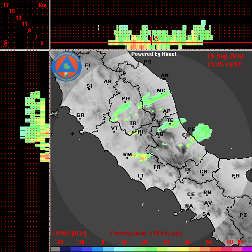This screenshot has width=252, height=252.
Task: Click the AN city label
Action: [165, 76]
